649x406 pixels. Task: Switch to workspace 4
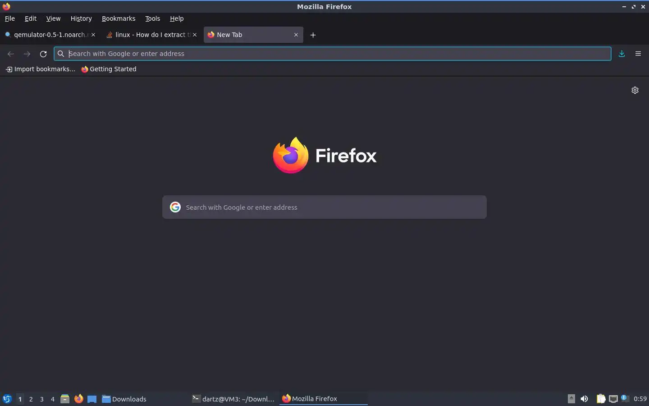tap(53, 399)
